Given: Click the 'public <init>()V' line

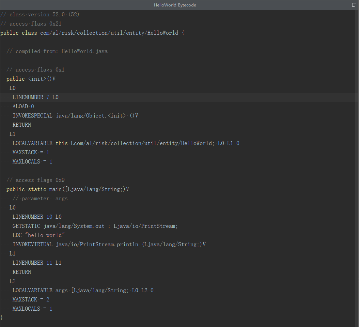Looking at the screenshot, I should tap(31, 79).
